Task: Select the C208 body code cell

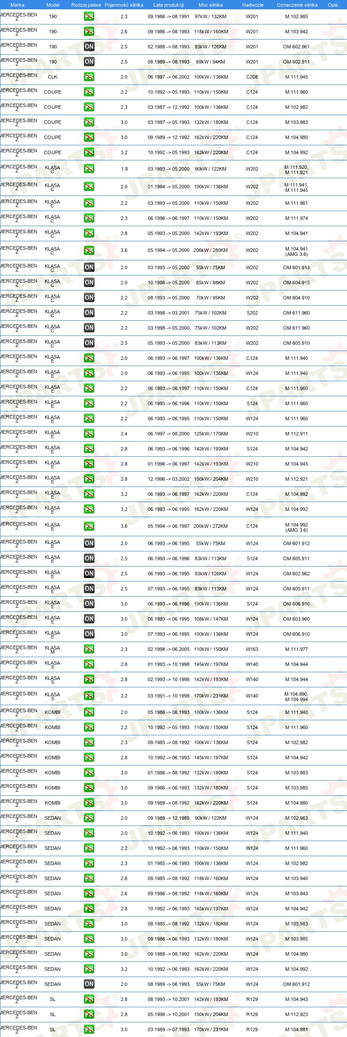Action: click(x=252, y=77)
